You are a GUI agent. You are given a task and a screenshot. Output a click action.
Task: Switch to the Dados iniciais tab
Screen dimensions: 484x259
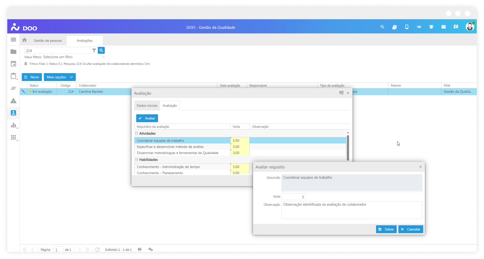click(147, 106)
